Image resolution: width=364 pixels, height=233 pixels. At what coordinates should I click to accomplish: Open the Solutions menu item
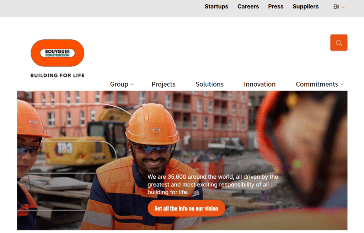[x=209, y=84]
